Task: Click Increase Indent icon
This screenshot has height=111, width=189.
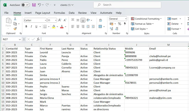Action: (x=93, y=27)
